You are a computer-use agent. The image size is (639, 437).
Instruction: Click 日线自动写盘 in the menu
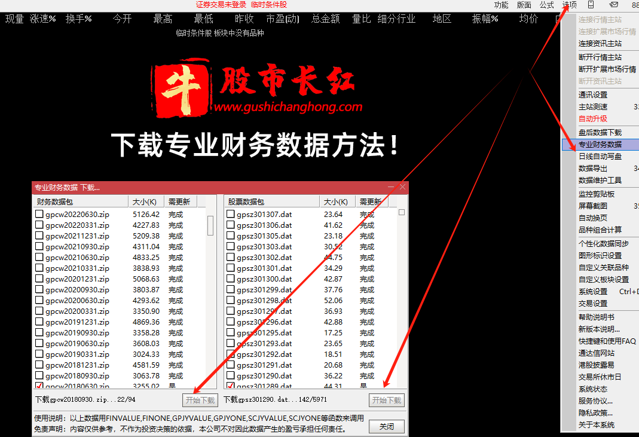pyautogui.click(x=600, y=156)
